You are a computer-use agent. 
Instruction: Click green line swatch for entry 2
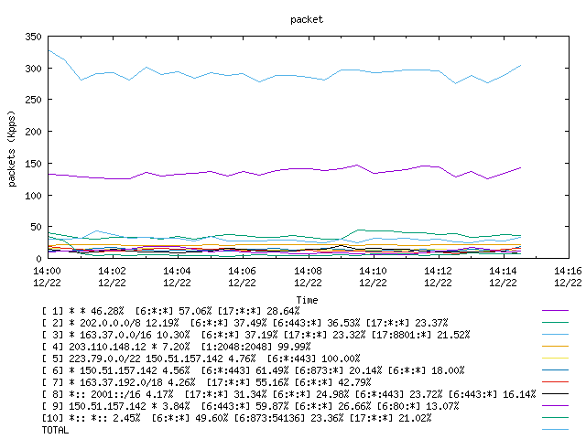[x=555, y=323]
